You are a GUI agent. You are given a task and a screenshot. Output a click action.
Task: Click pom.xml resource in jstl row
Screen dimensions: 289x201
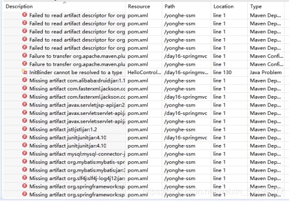point(138,129)
